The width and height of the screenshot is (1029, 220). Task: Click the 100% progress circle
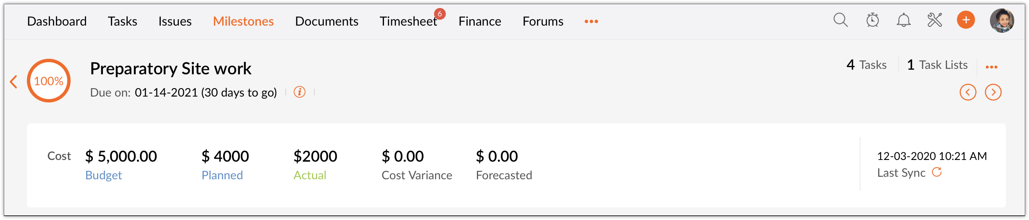[49, 81]
